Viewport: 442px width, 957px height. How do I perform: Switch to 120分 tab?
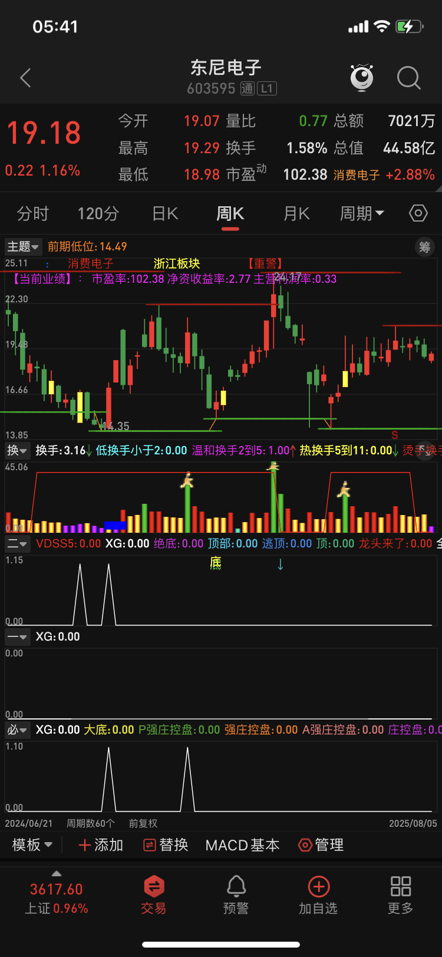coord(98,213)
